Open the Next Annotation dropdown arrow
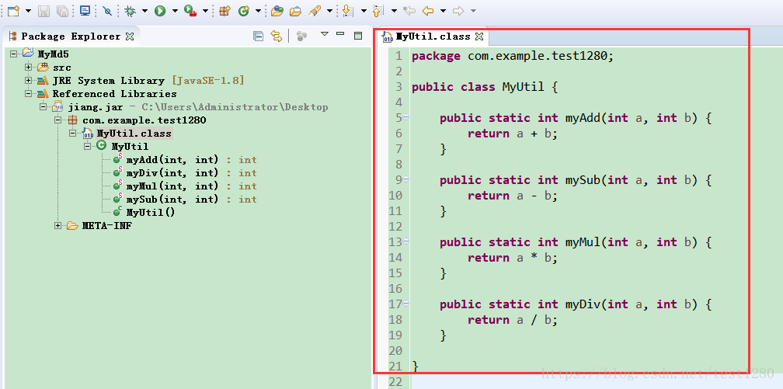 tap(364, 11)
